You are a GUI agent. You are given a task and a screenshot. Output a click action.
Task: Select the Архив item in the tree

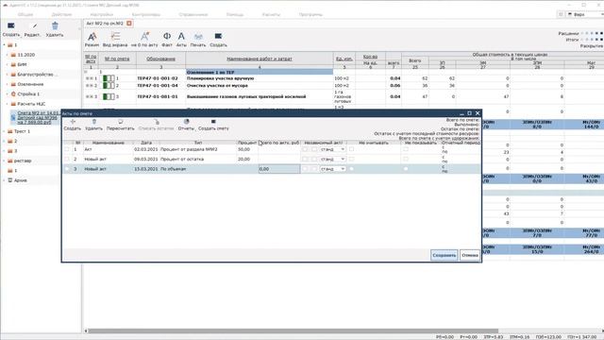(21, 180)
